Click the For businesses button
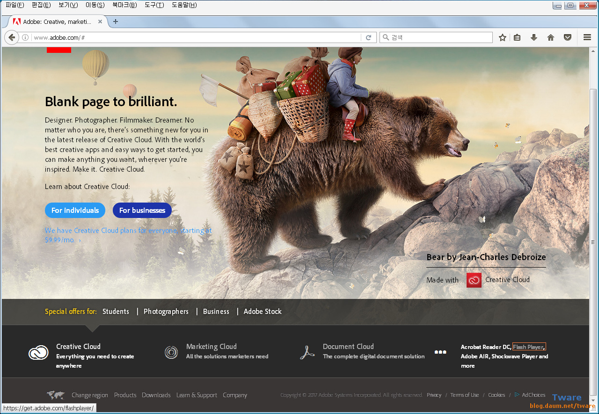The width and height of the screenshot is (599, 414). 142,211
